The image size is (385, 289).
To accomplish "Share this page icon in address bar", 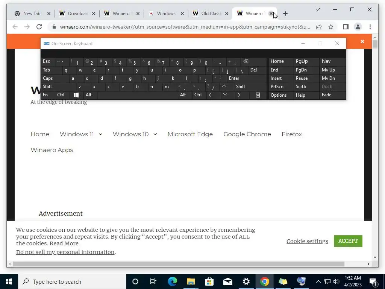I will (x=319, y=27).
